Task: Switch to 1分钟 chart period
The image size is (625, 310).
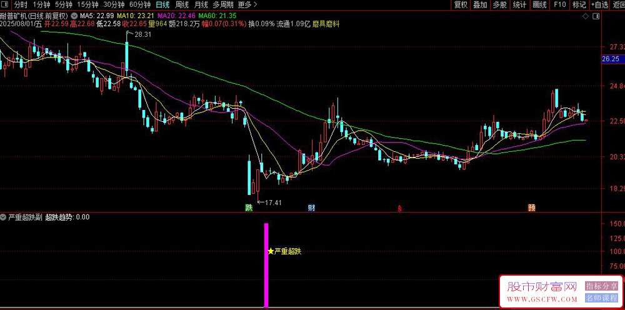Action: (x=41, y=5)
